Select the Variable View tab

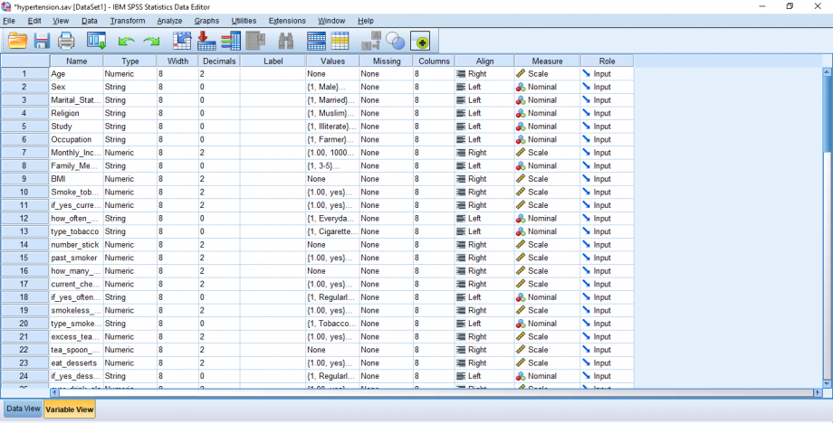tap(70, 409)
